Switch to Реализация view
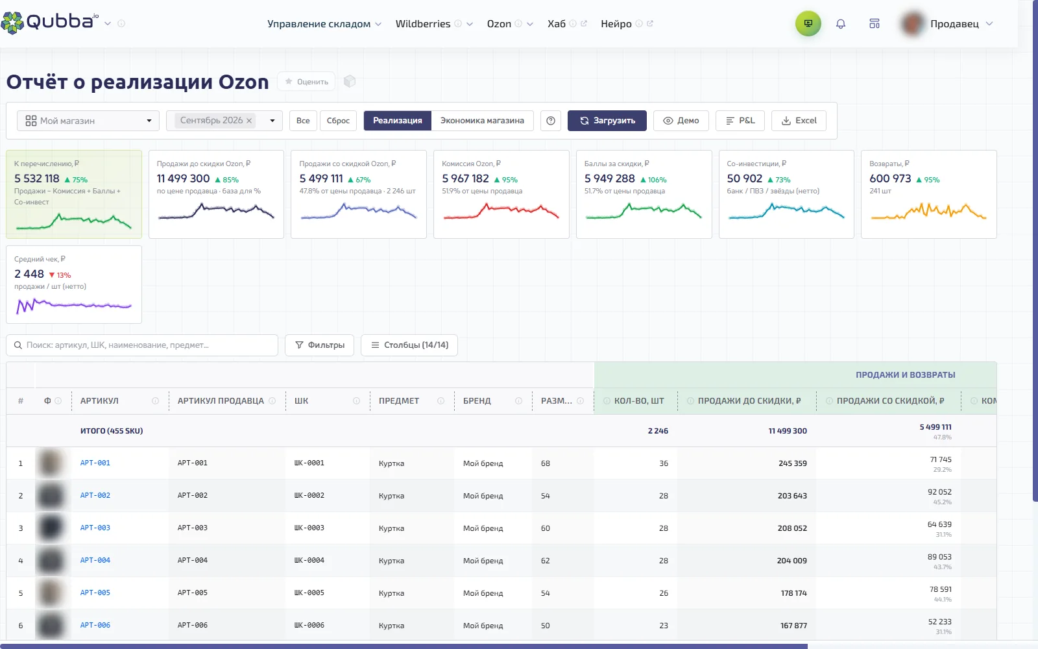This screenshot has width=1038, height=649. [x=398, y=121]
